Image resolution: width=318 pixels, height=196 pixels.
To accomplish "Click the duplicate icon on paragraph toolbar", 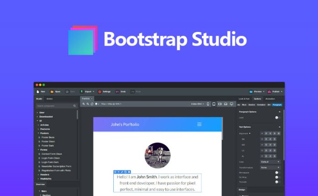I will [x=126, y=172].
